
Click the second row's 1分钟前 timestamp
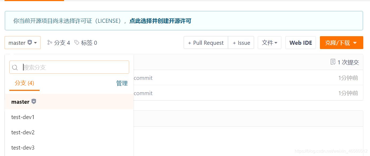[348, 93]
